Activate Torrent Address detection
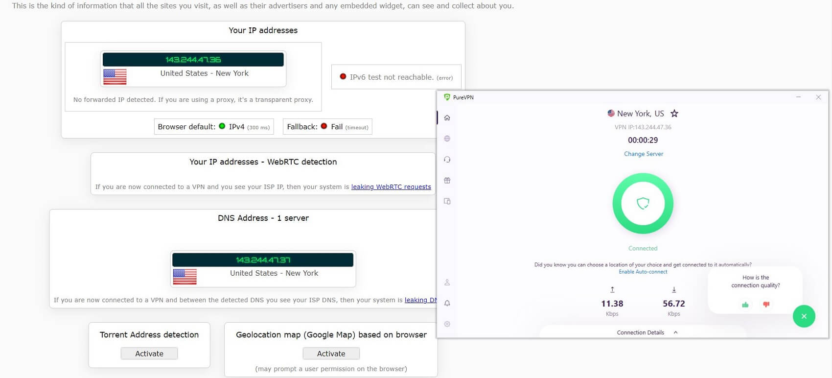This screenshot has width=832, height=378. (x=149, y=354)
